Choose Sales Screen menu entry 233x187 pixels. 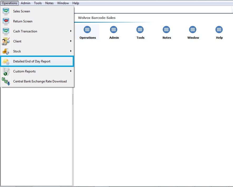pos(37,11)
